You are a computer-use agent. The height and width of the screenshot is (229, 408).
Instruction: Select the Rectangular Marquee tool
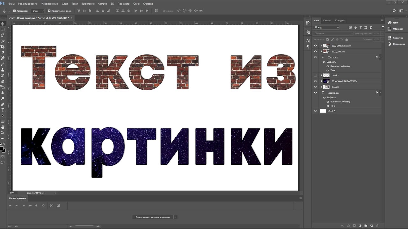coord(3,30)
